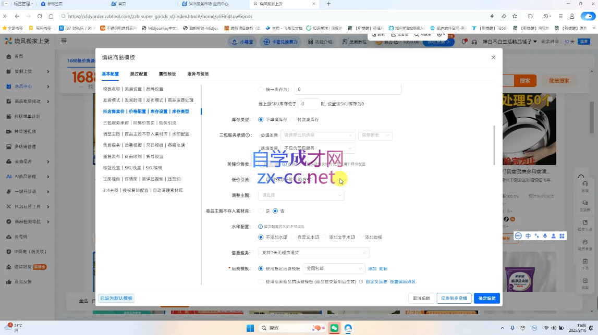
Task: Click the 云商品库 cloud icon in sidebar
Action: 9,162
